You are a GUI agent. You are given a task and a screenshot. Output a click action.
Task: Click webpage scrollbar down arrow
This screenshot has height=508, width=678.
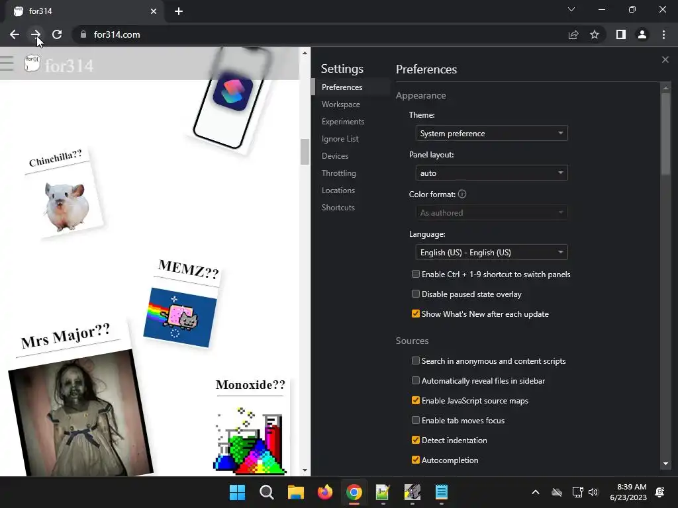(305, 470)
